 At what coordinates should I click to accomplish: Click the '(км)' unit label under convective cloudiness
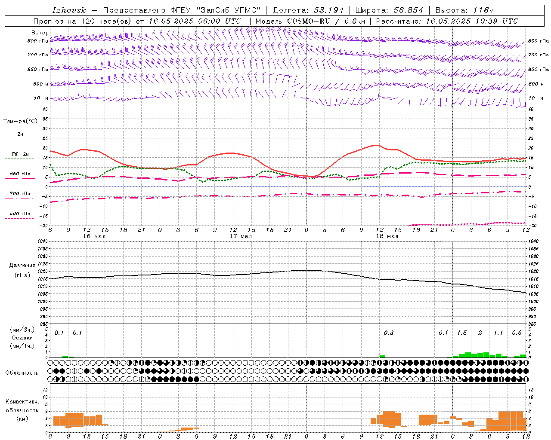22,419
